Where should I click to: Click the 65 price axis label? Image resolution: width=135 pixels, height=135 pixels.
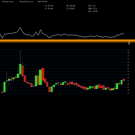pyautogui.click(x=128, y=62)
